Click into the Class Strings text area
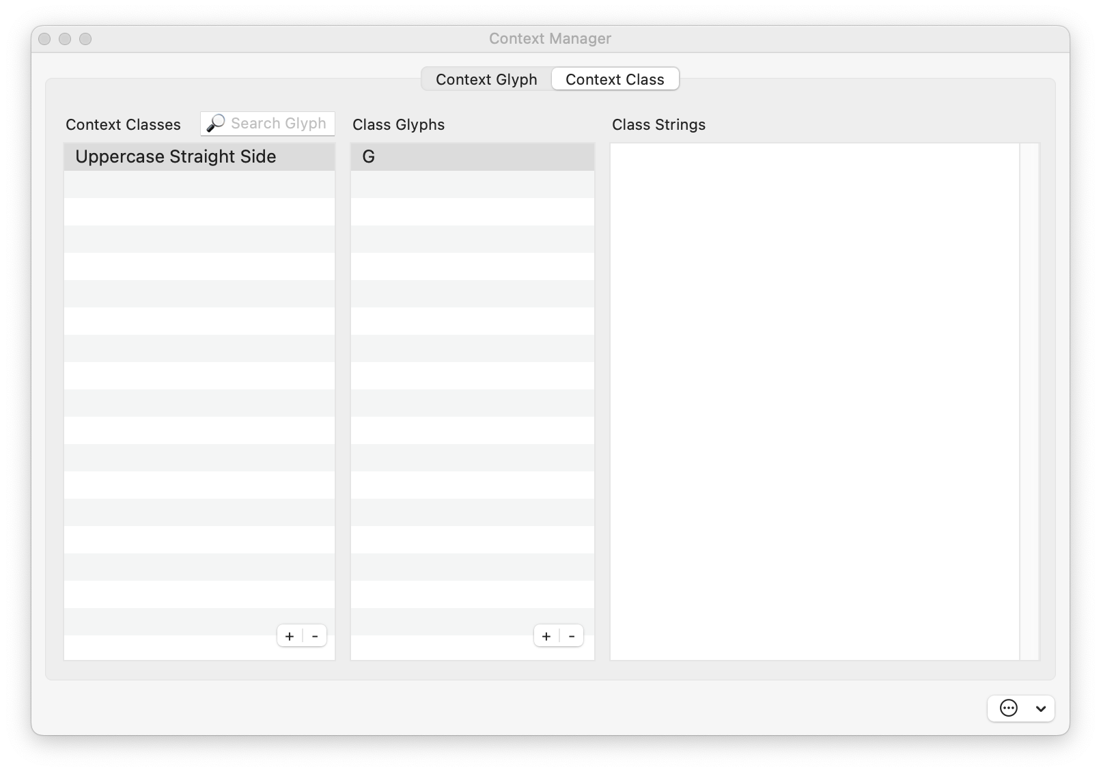The height and width of the screenshot is (772, 1101). pos(815,402)
